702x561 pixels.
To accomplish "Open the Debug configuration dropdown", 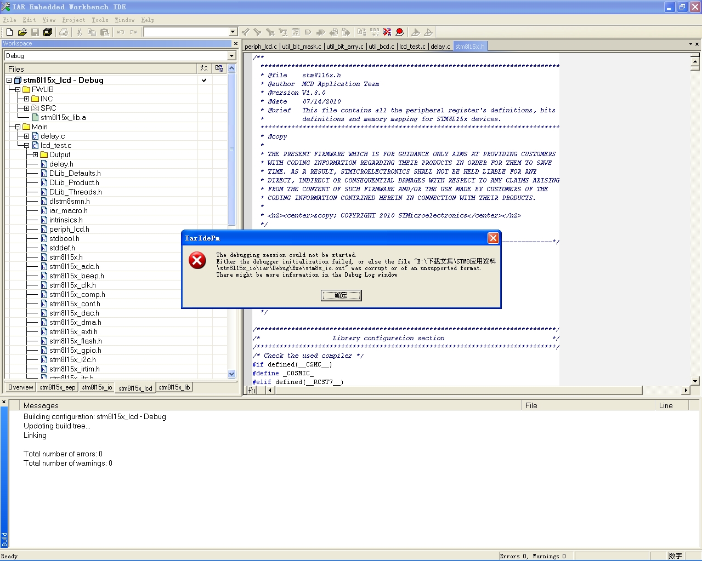I will (231, 56).
